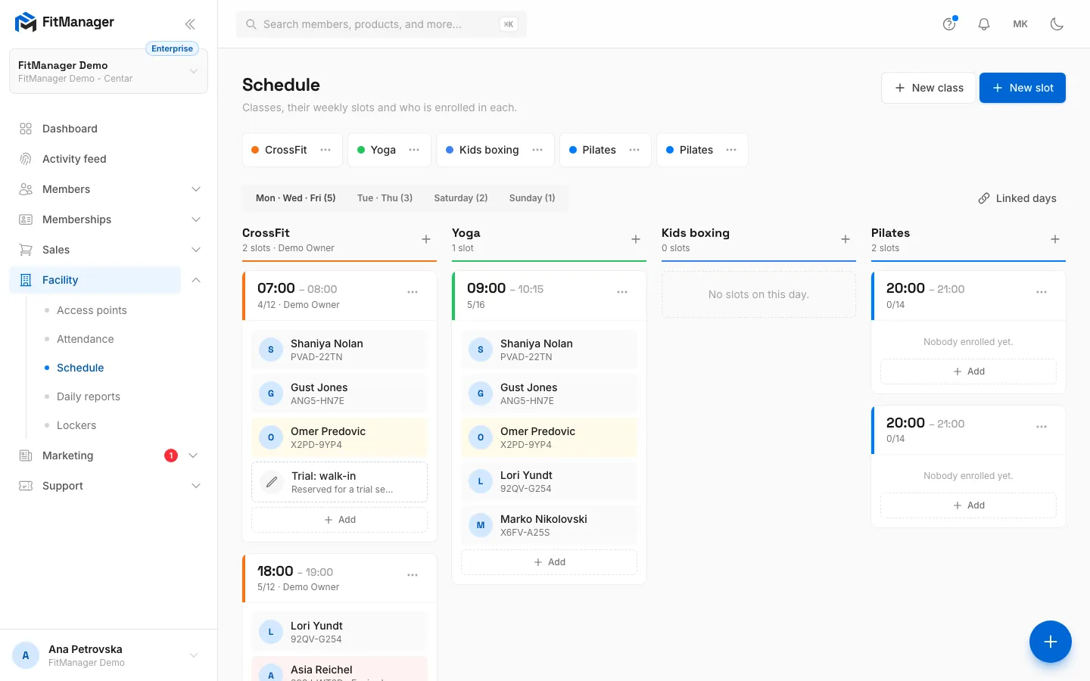This screenshot has height=681, width=1090.
Task: Add a member to the 07:00 CrossFit slot
Action: pyautogui.click(x=339, y=520)
